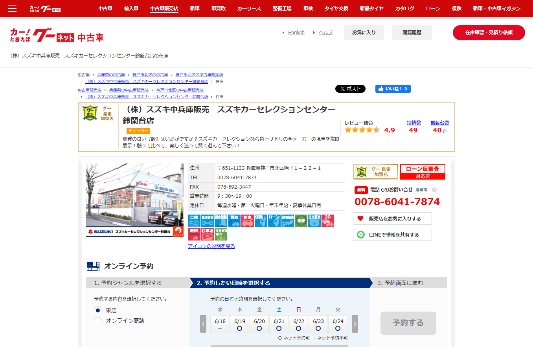This screenshot has width=533, height=347.
Task: Pick the 6/22 Sunday reservation slot
Action: click(299, 324)
